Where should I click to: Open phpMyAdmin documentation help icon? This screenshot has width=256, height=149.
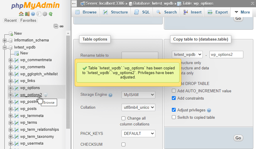[33, 14]
